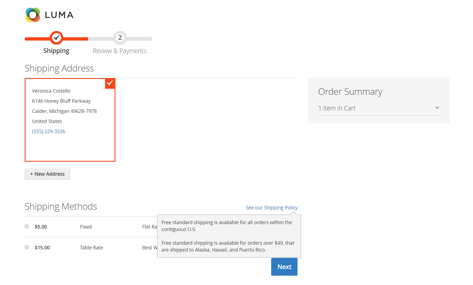Image resolution: width=473 pixels, height=285 pixels.
Task: Expand cart items with chevron arrow
Action: (x=437, y=108)
